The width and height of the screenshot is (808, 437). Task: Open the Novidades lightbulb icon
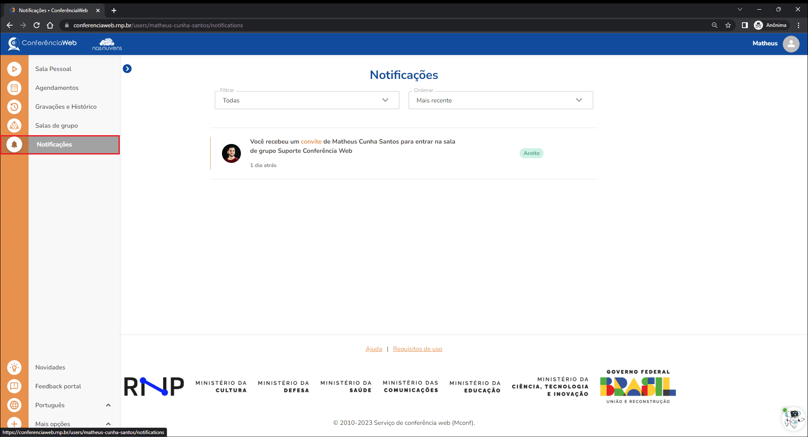point(14,367)
